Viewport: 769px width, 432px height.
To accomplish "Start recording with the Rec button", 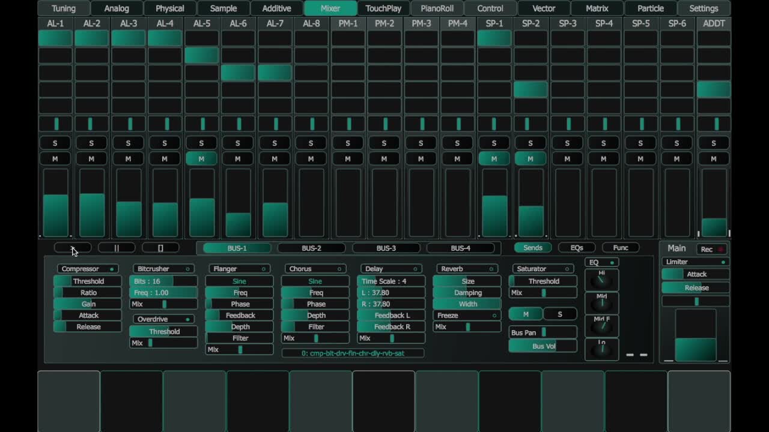I will coord(712,249).
